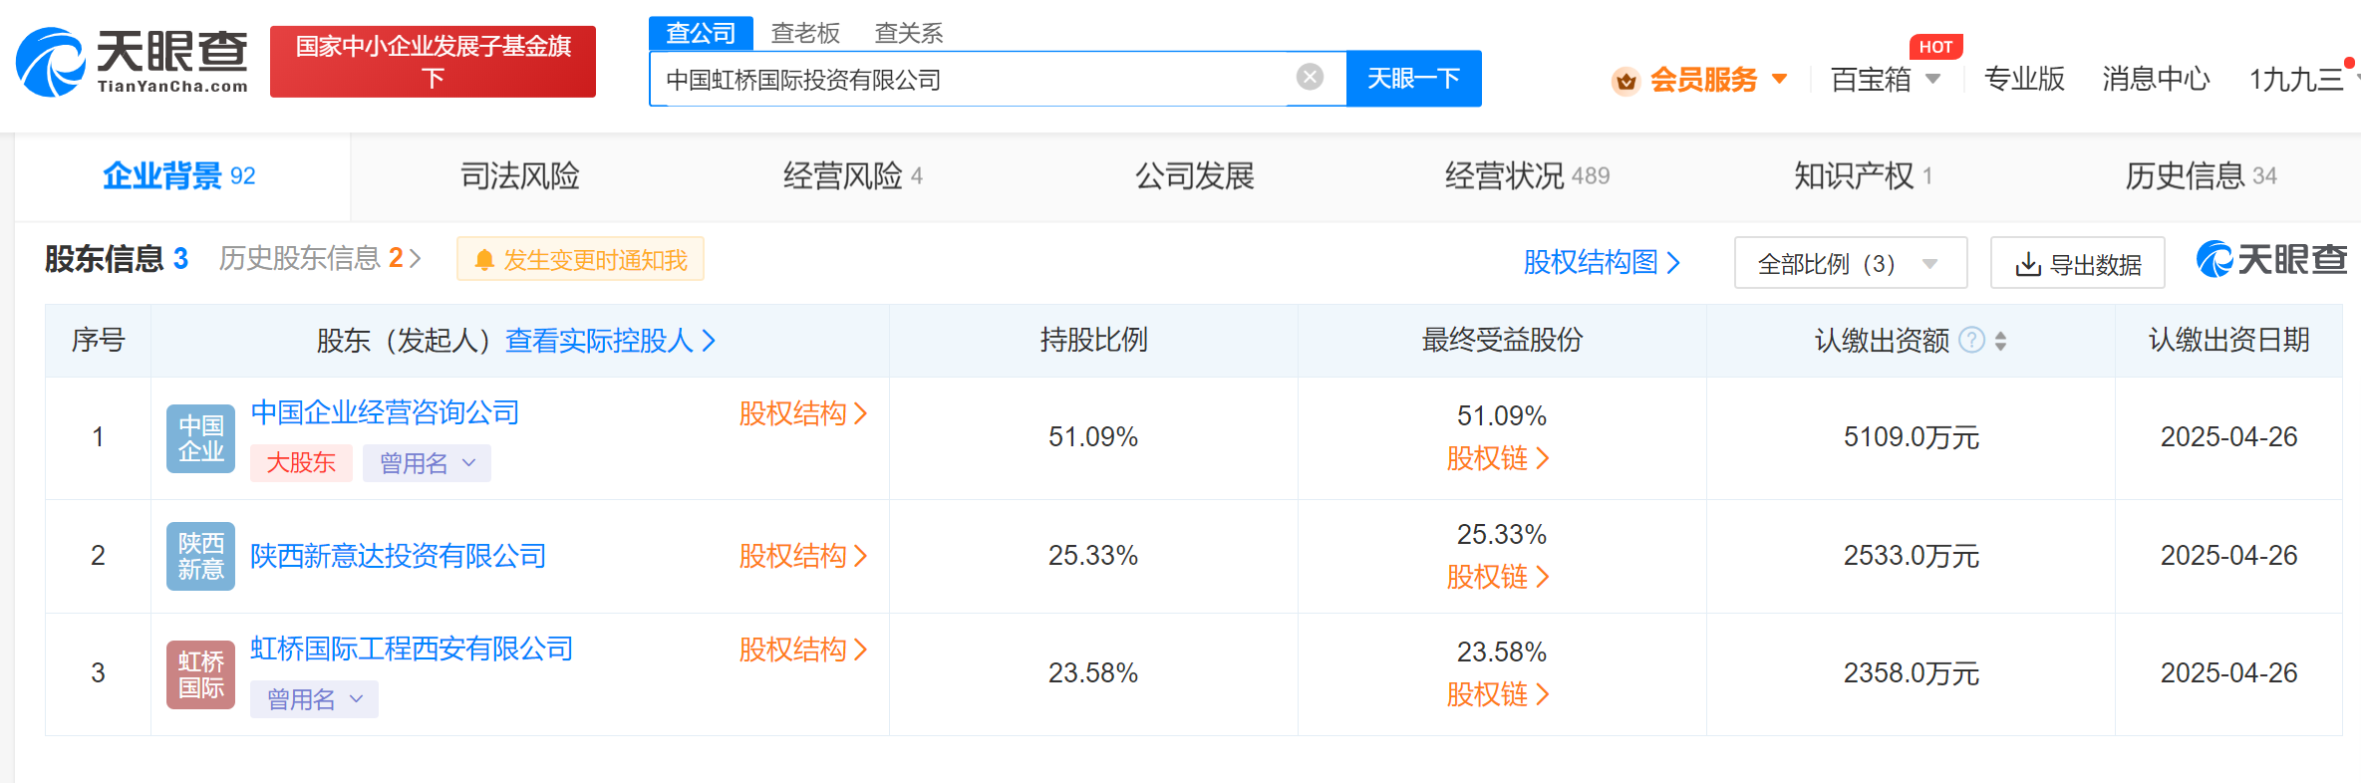Viewport: 2361px width, 783px height.
Task: View 股权结构 for 中国企业经营咨询公司
Action: 802,413
